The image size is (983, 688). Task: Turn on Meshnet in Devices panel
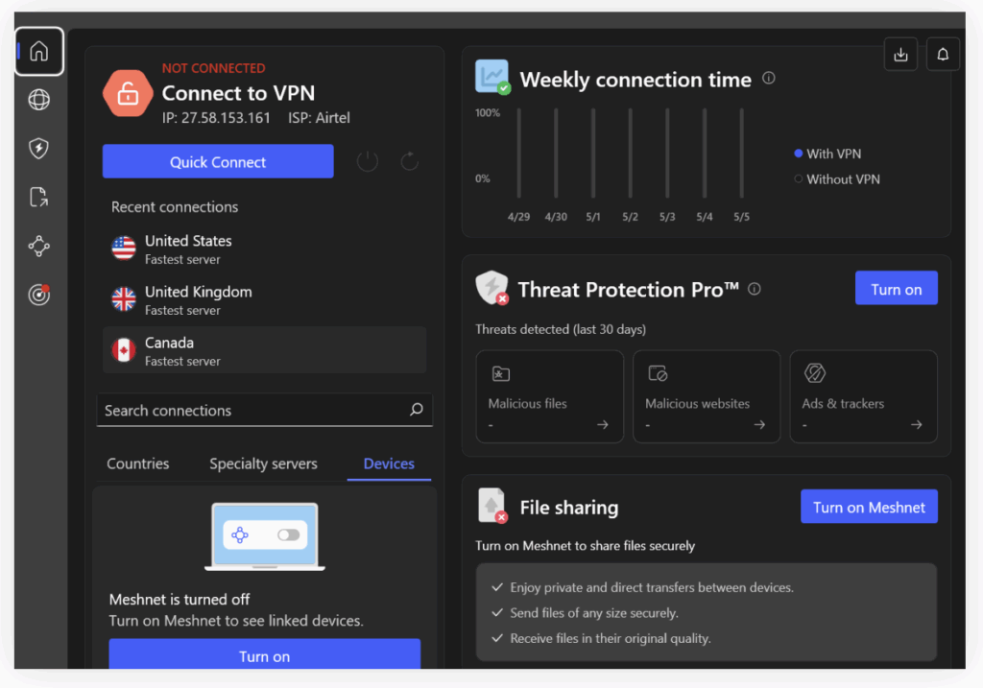265,654
